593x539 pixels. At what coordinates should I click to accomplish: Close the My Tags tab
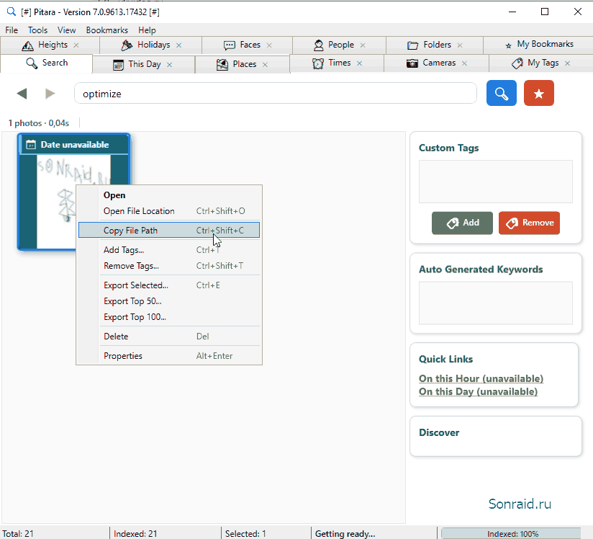(567, 63)
